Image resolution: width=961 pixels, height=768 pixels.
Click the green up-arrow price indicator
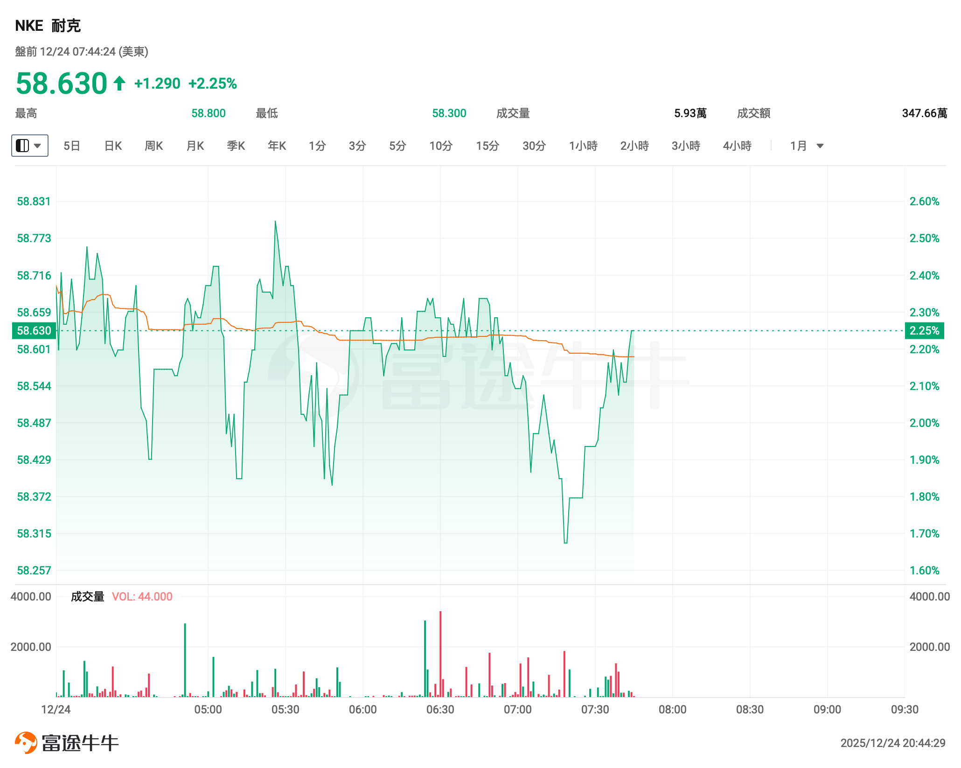pyautogui.click(x=119, y=84)
